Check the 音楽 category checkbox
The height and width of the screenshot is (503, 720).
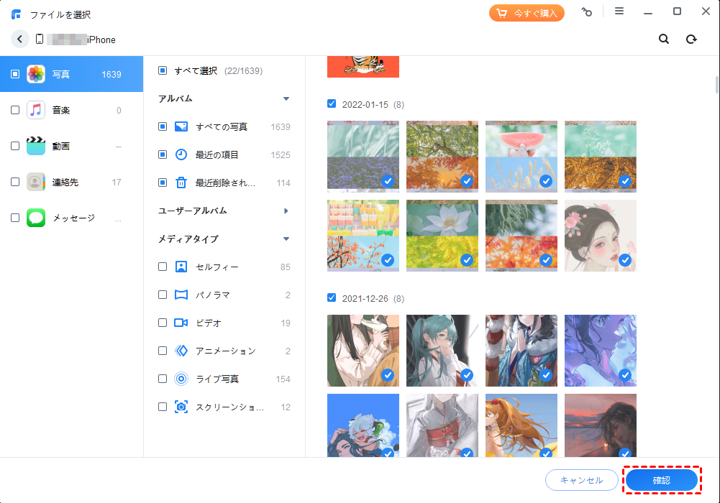[x=15, y=110]
